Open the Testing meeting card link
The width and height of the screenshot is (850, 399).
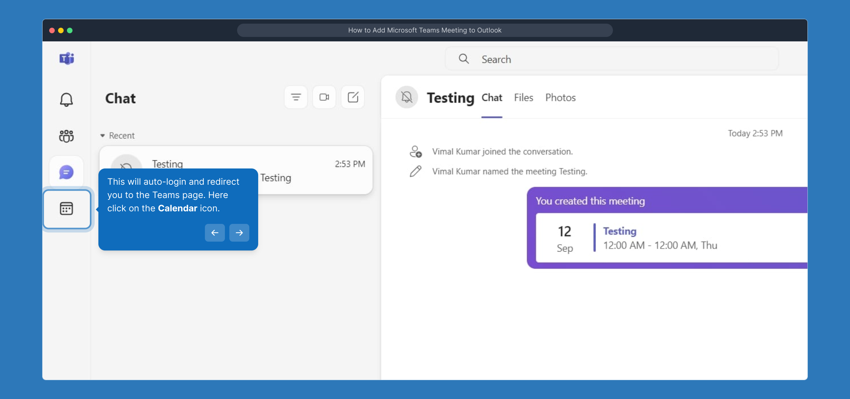click(x=620, y=231)
